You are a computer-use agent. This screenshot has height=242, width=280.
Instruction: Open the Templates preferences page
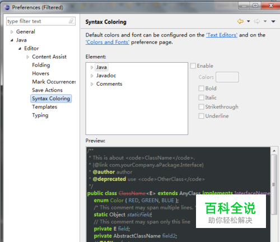[x=44, y=107]
